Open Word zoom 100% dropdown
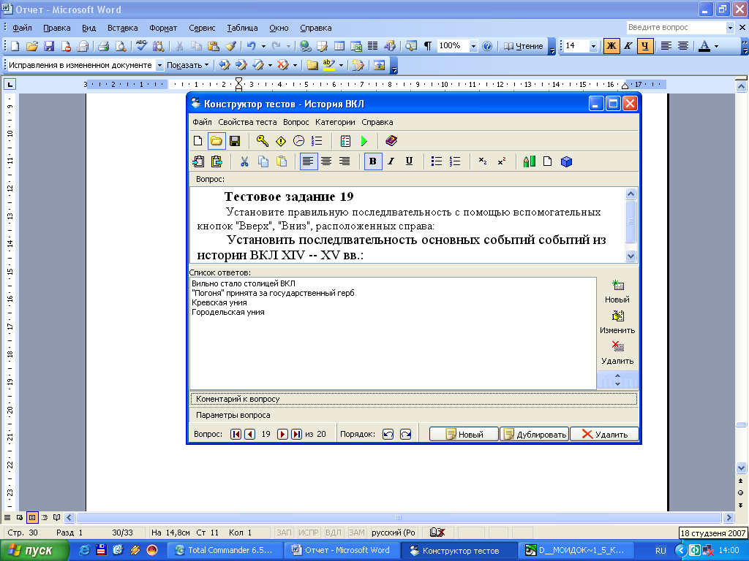Image resolution: width=749 pixels, height=561 pixels. (473, 46)
